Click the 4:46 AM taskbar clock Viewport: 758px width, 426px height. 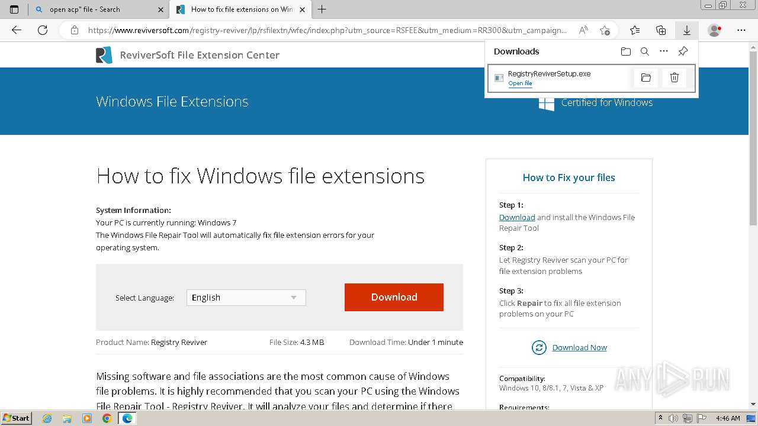point(728,418)
